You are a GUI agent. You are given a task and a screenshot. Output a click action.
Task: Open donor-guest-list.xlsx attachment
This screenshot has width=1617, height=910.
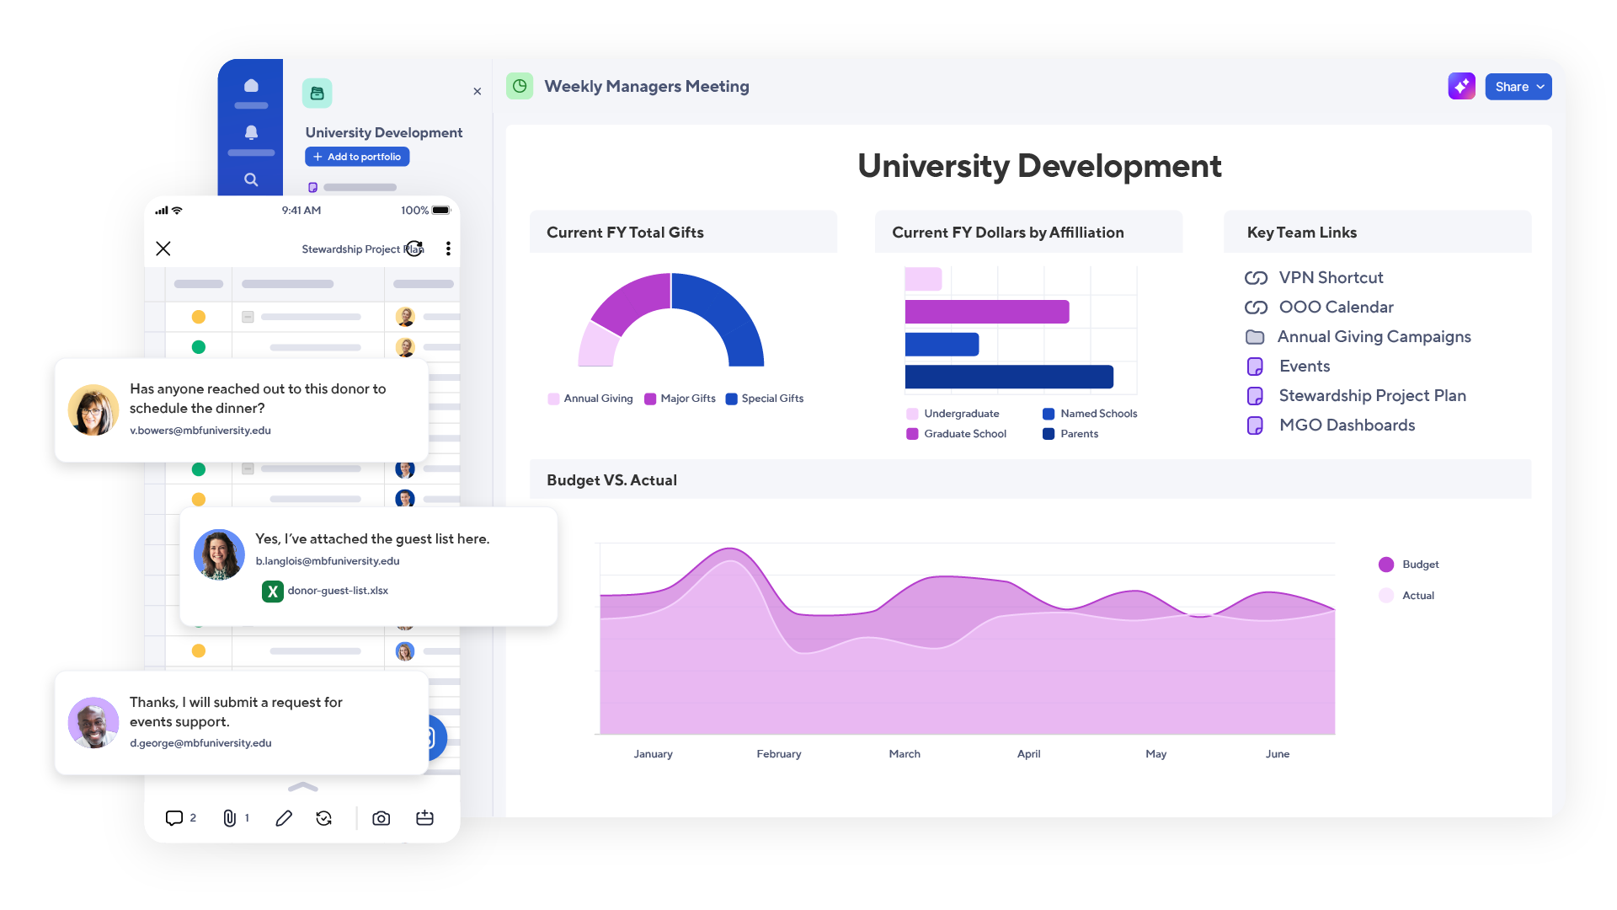tap(325, 591)
